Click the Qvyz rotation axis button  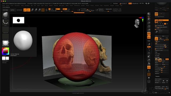(x=149, y=47)
